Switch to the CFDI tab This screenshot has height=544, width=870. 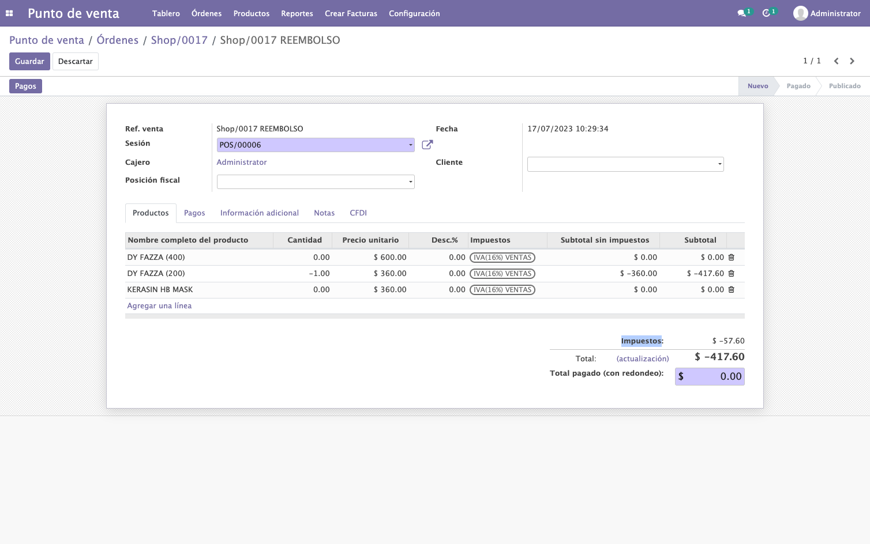coord(358,213)
